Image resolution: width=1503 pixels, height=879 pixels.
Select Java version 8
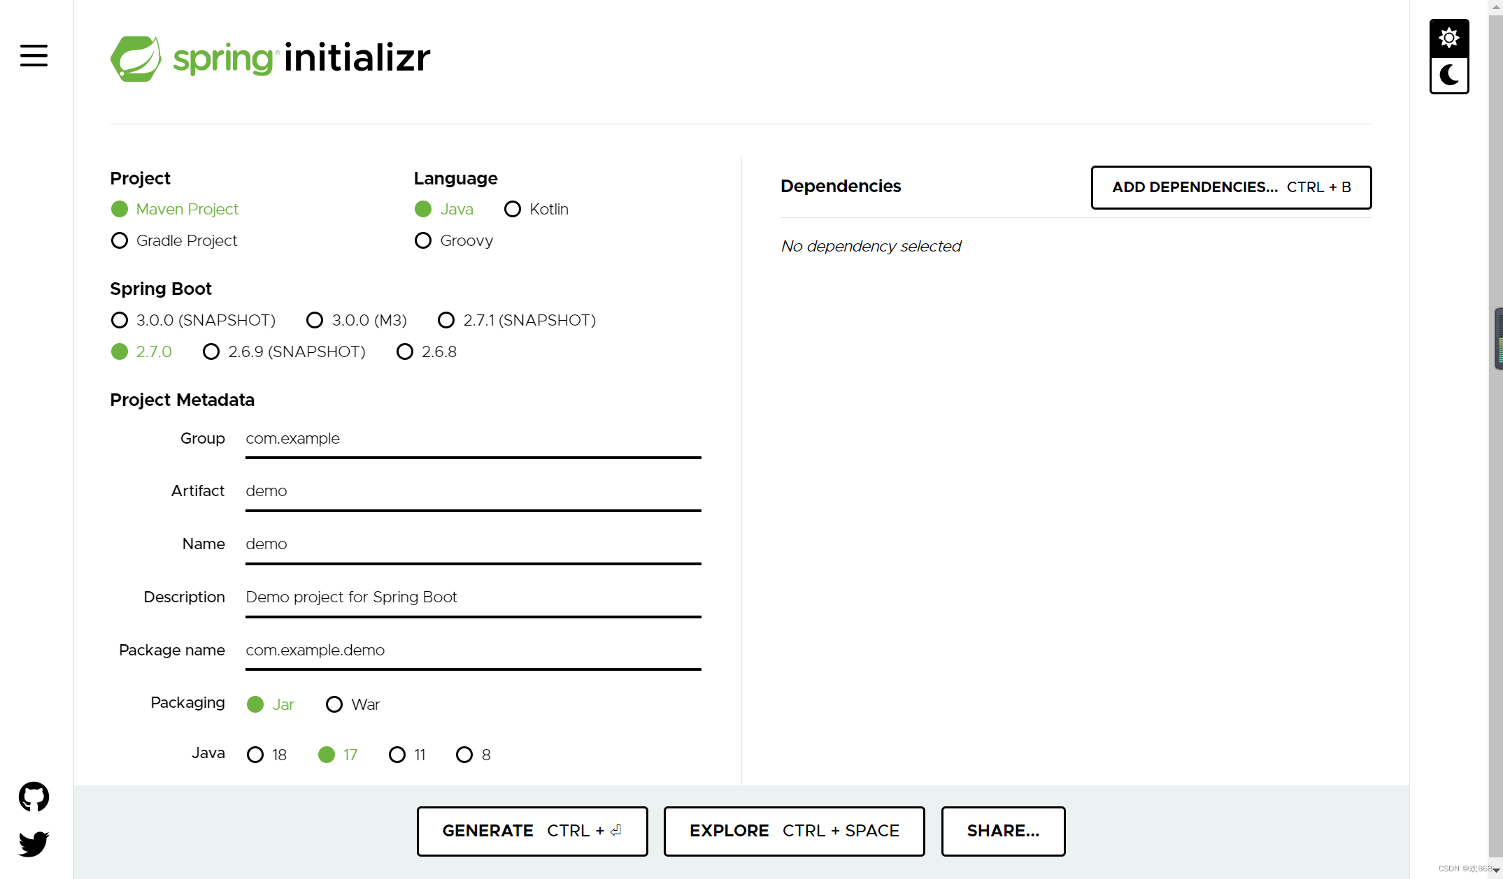tap(464, 755)
